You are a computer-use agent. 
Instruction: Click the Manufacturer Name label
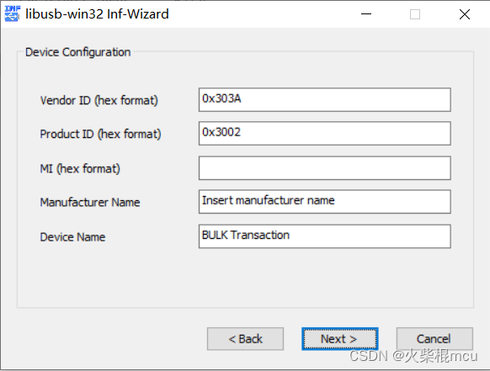[x=90, y=203]
